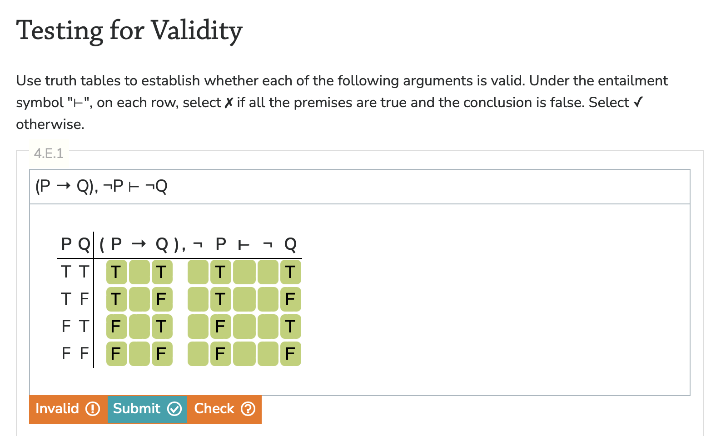Viewport: 706px width, 436px height.
Task: Click the question mark icon on Check
Action: [248, 409]
